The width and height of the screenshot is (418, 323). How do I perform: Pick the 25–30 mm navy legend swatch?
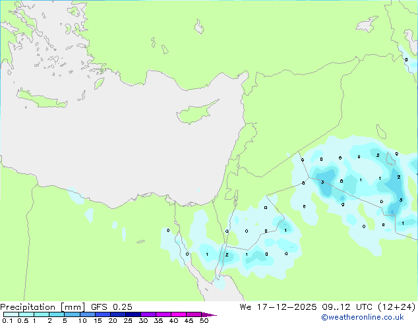133,314
